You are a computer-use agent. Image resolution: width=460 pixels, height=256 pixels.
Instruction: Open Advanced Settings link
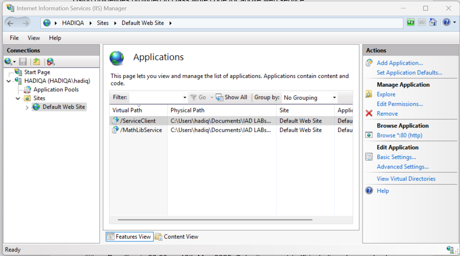point(403,167)
